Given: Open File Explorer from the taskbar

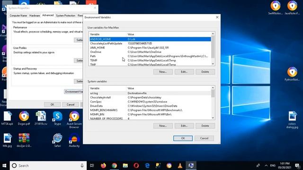Looking at the screenshot, I should (125, 166).
